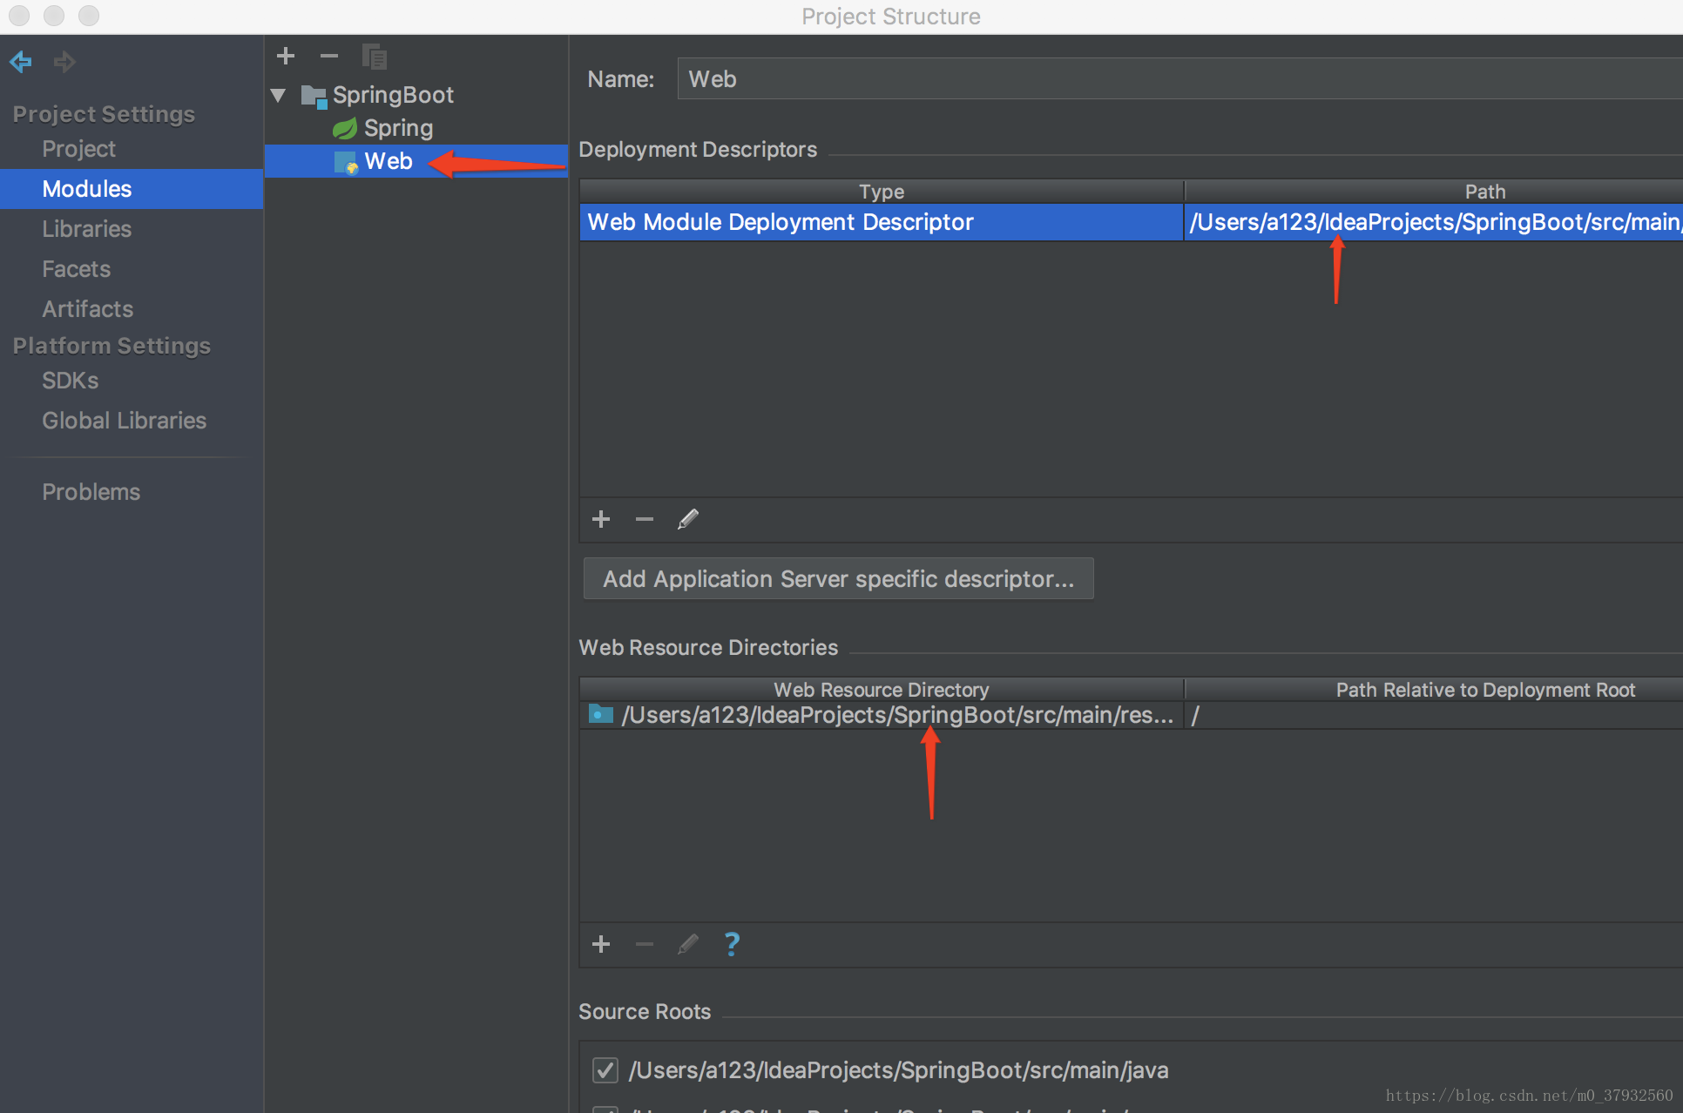Click the src/main/java source root path
The image size is (1683, 1113).
899,1070
